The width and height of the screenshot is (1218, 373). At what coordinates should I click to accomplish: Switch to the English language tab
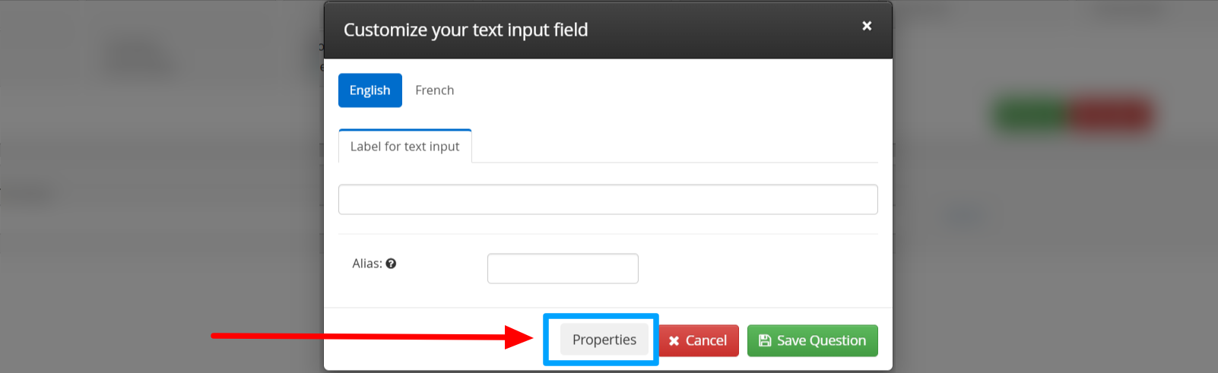click(370, 90)
